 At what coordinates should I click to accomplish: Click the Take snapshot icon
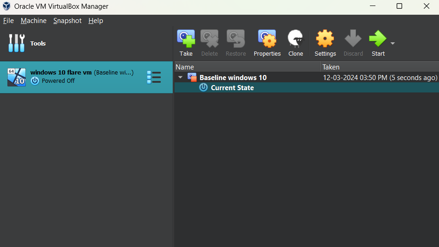pyautogui.click(x=186, y=39)
